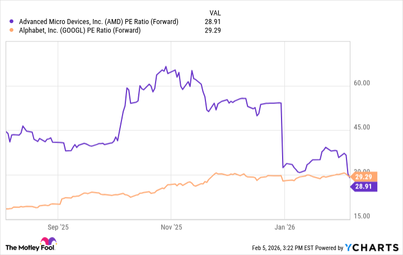Click the Nov '25 x-axis label
The width and height of the screenshot is (403, 255).
click(171, 227)
